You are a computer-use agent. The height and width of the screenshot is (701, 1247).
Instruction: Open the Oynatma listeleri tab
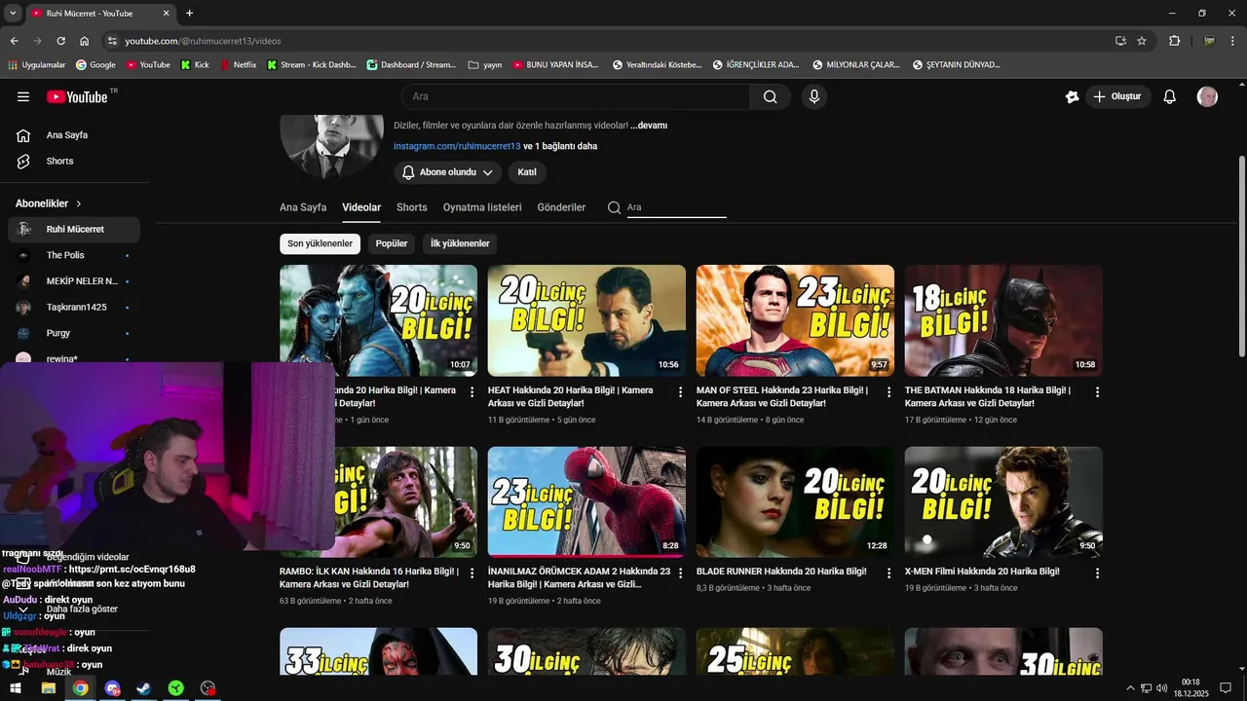(482, 207)
